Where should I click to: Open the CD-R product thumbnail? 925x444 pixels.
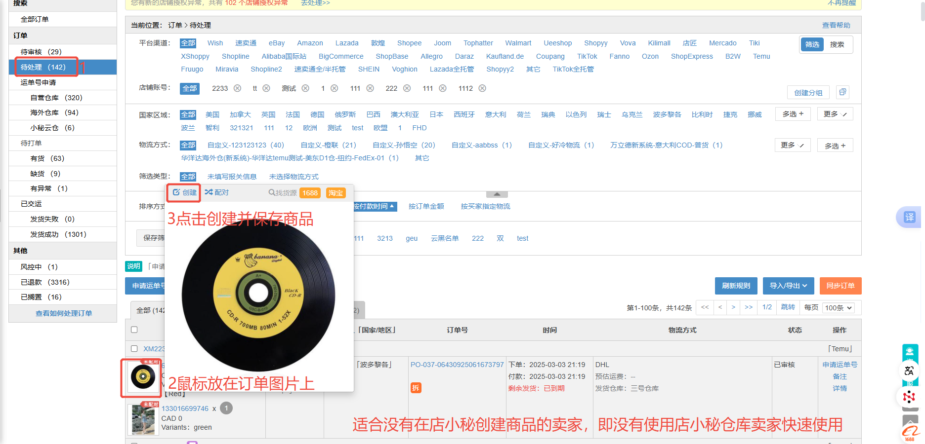tap(143, 377)
